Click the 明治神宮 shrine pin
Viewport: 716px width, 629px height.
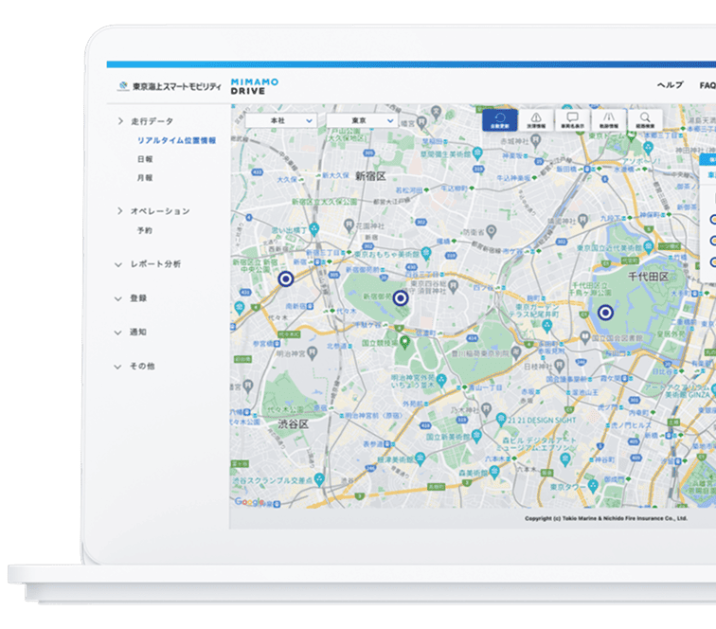[312, 352]
